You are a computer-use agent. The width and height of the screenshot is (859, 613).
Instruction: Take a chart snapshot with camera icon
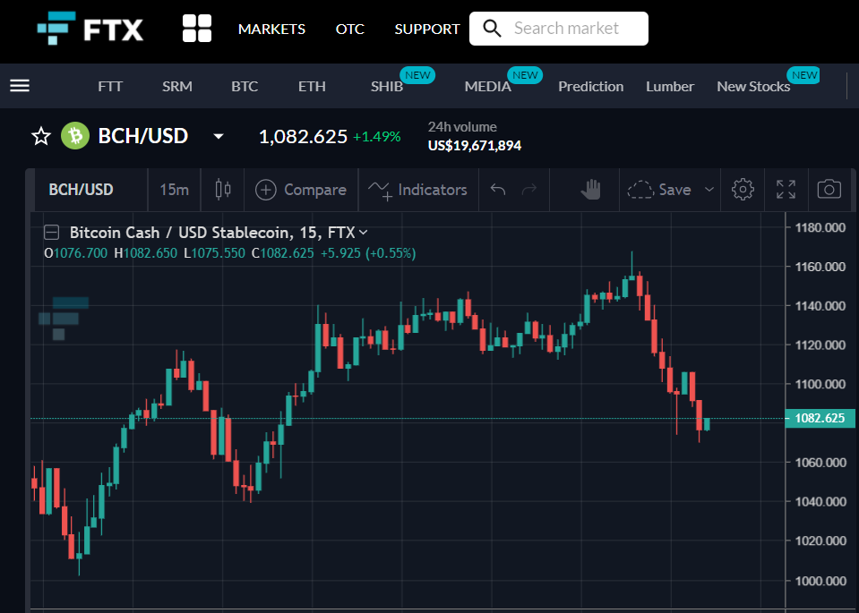click(829, 190)
